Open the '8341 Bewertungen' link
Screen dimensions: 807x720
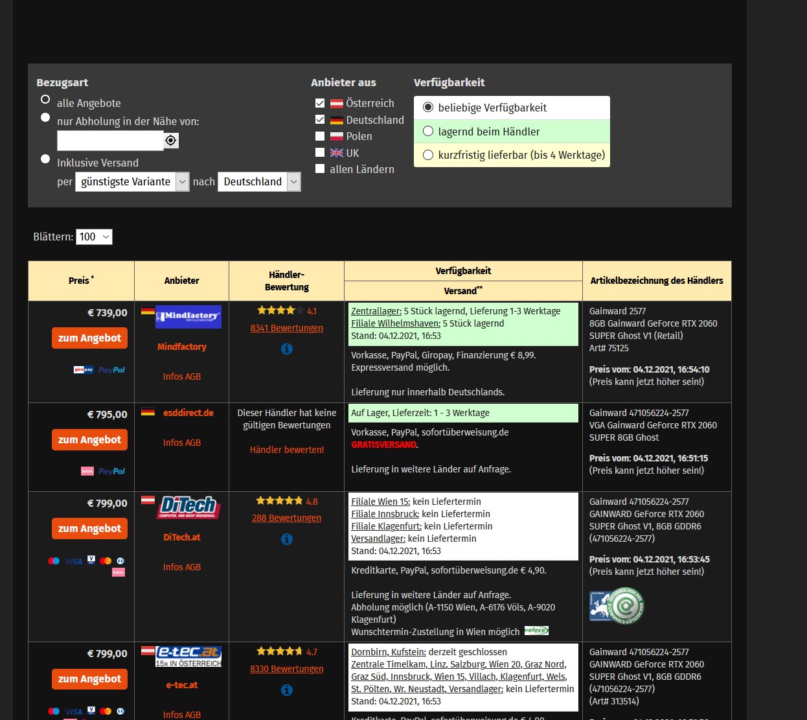(287, 328)
